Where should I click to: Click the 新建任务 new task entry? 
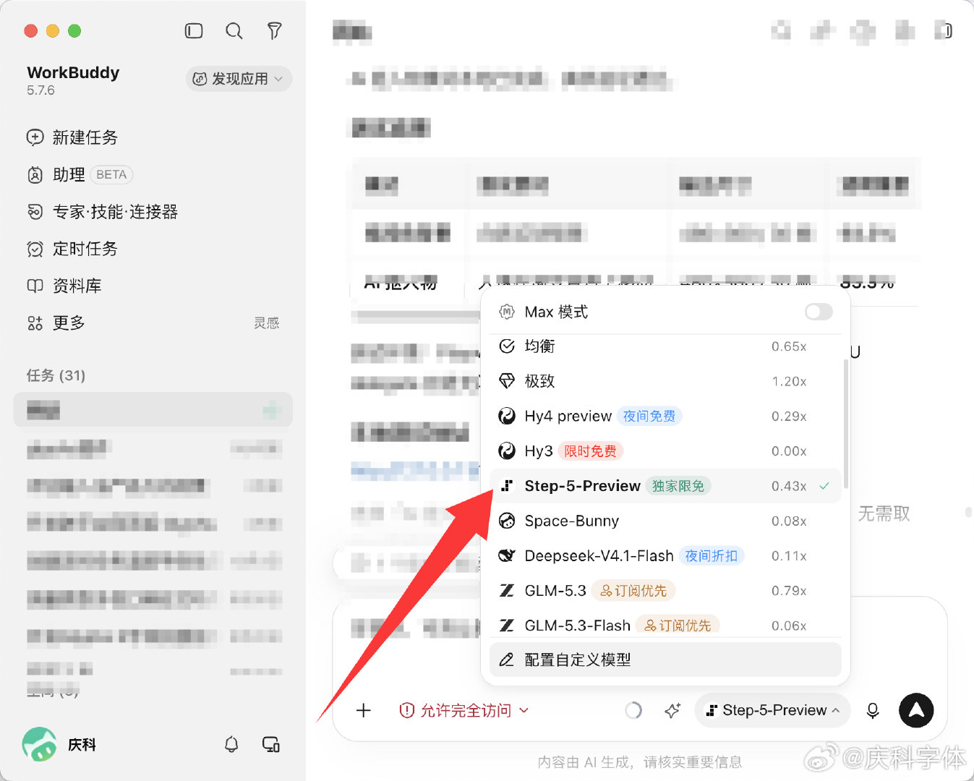click(72, 137)
